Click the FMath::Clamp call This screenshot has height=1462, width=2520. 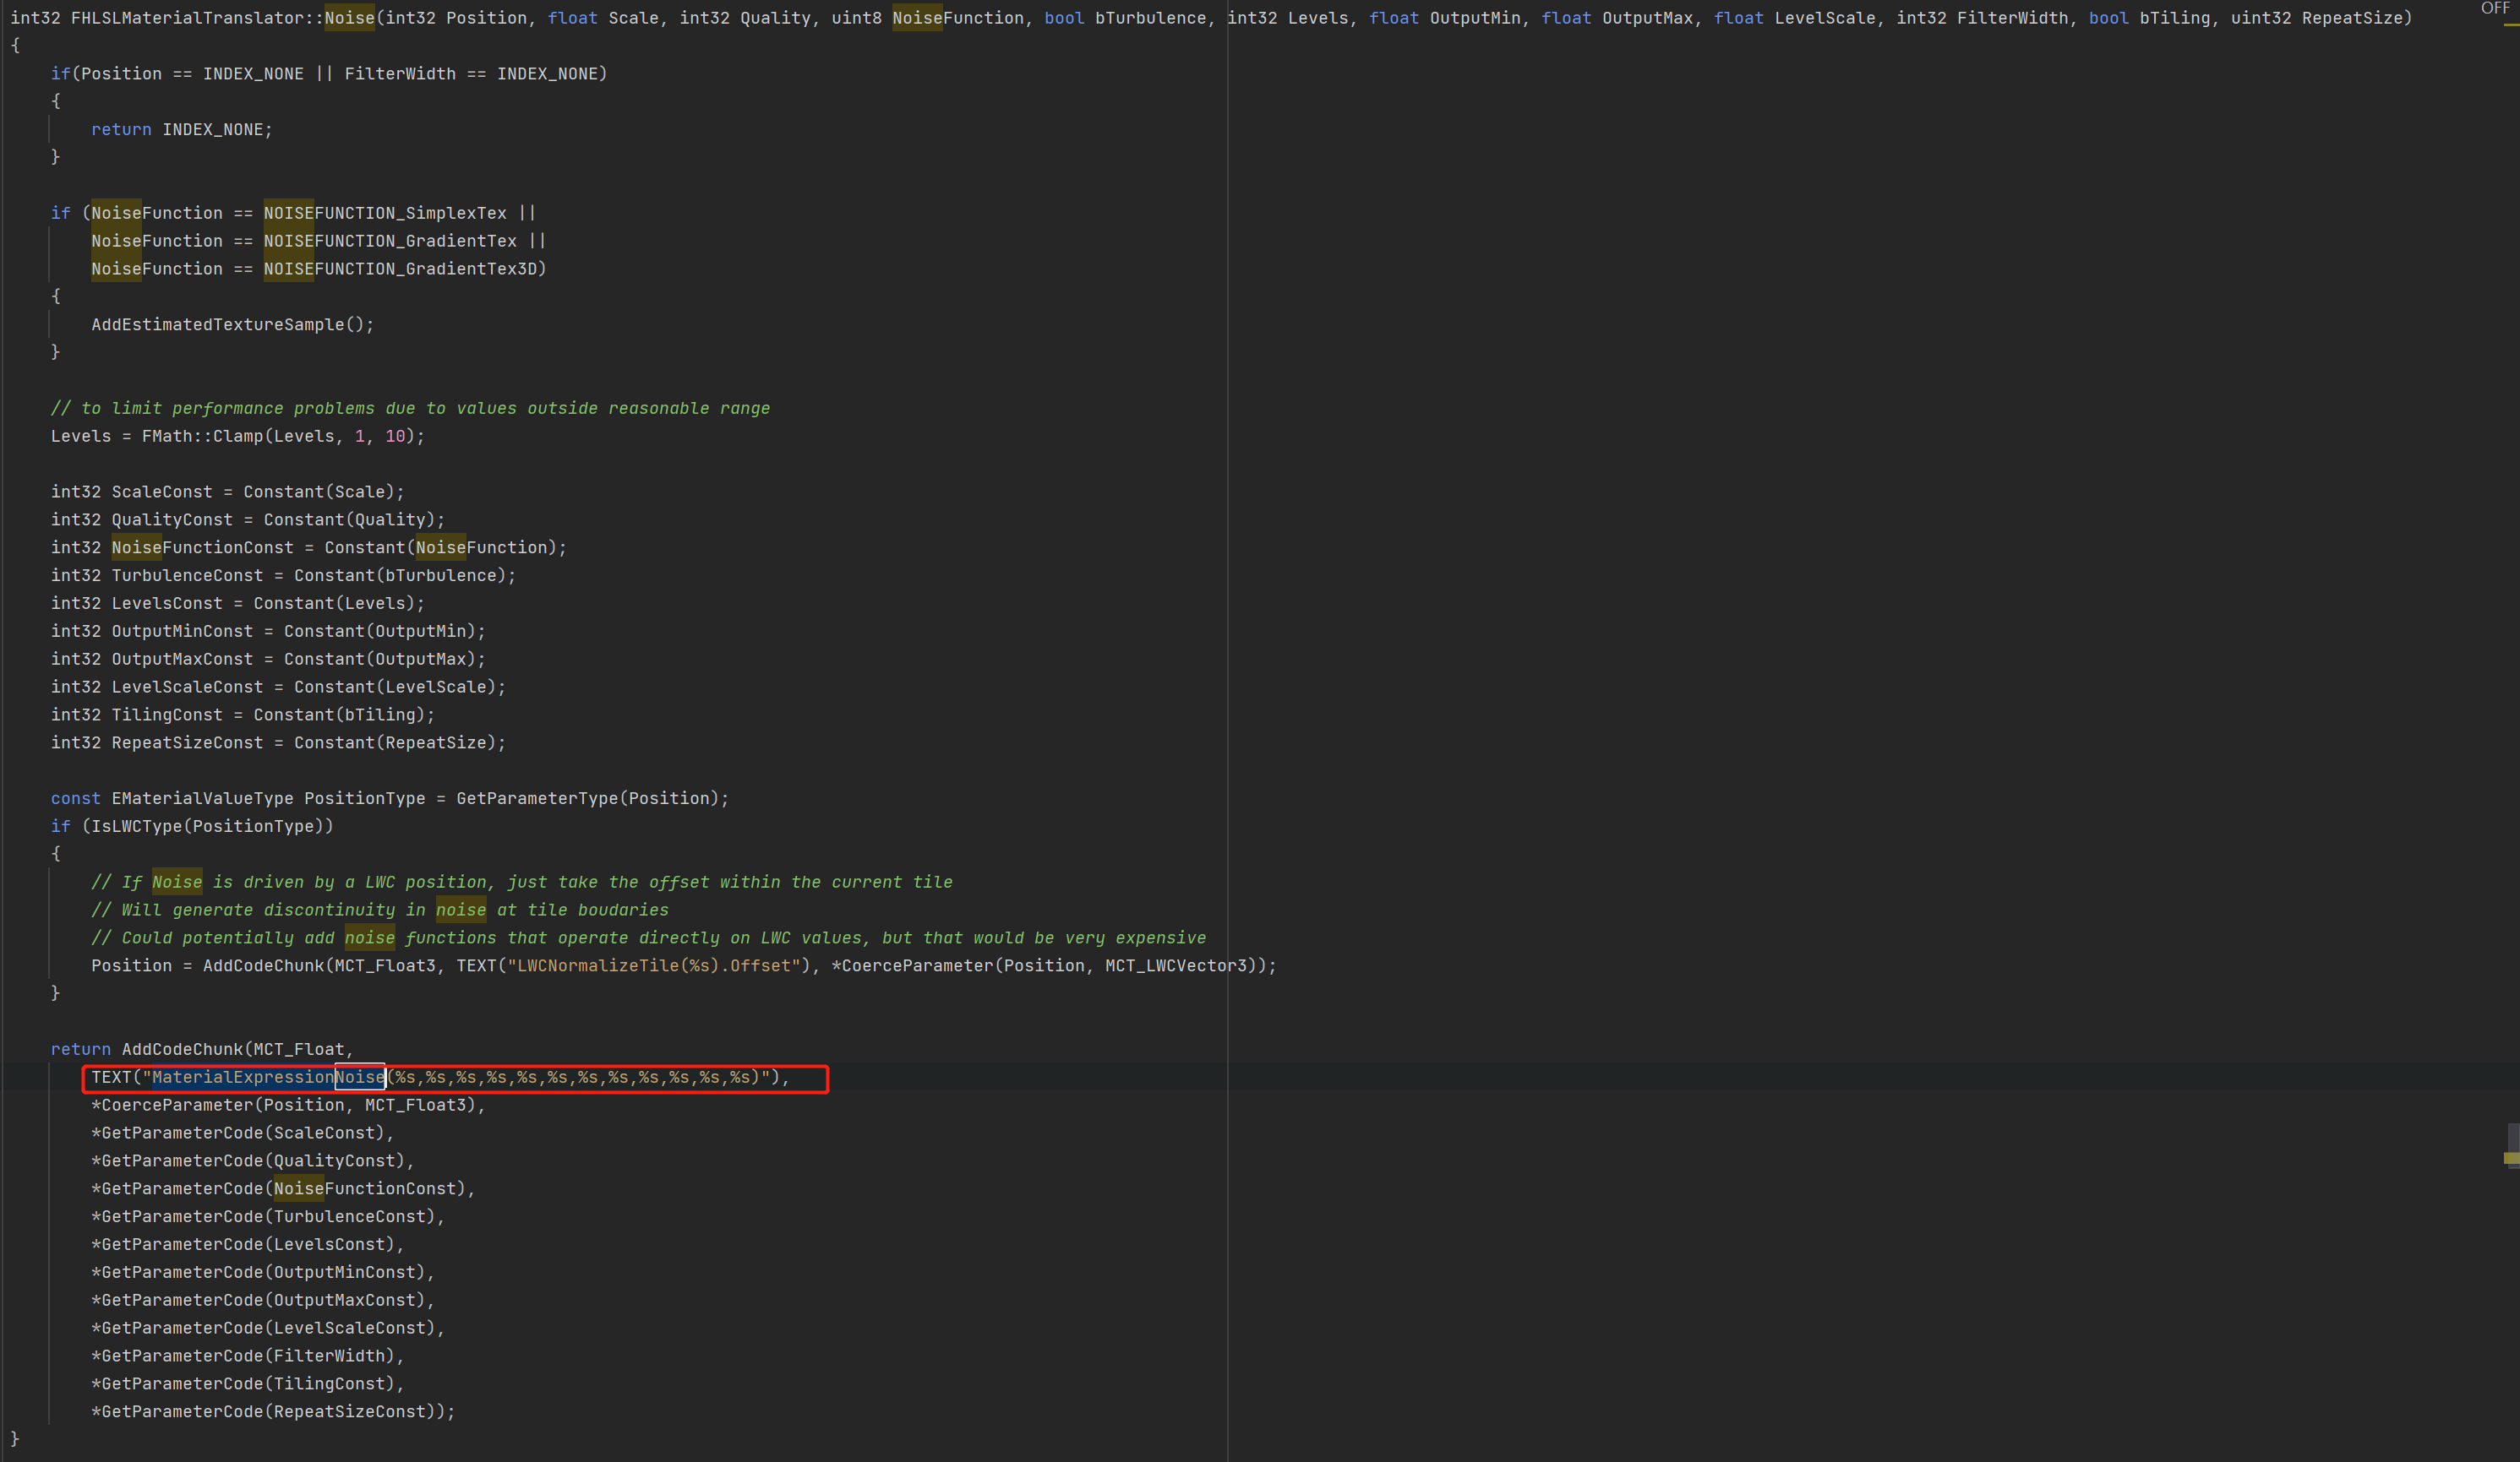203,436
